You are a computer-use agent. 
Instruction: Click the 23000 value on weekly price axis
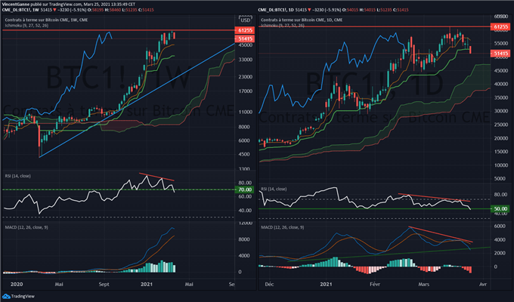[246, 77]
